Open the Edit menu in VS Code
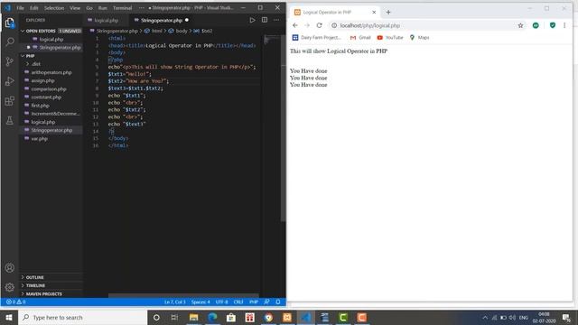578x325 pixels. [34, 8]
